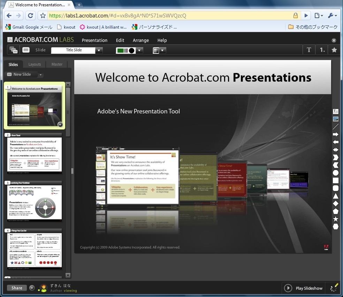This screenshot has height=297, width=343.
Task: Open Chrome wrench settings menu
Action: click(332, 16)
